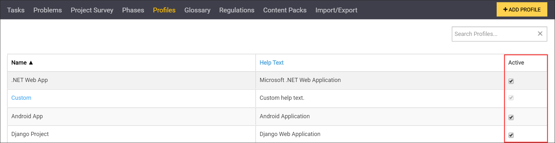Screen dimensions: 555x143
Task: Go to the Project Survey tab
Action: (92, 10)
